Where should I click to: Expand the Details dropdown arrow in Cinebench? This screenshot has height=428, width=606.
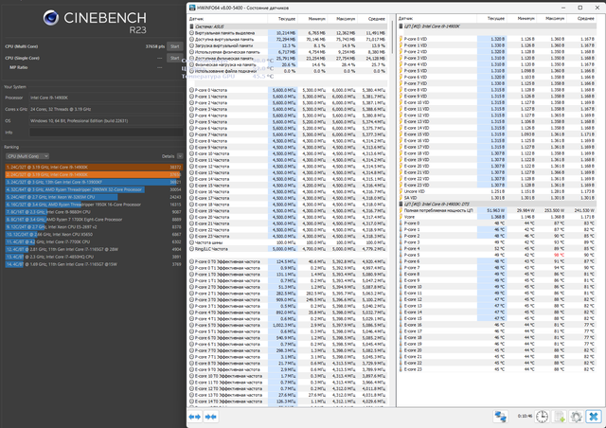tap(180, 156)
